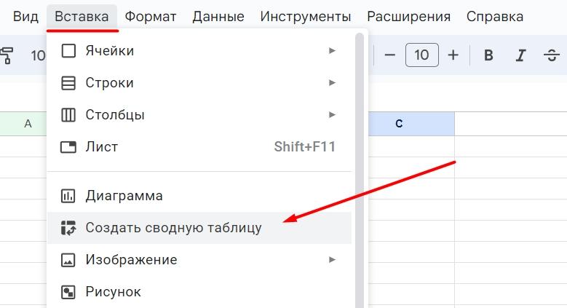Choose Диаграмма from the insert menu

198,196
